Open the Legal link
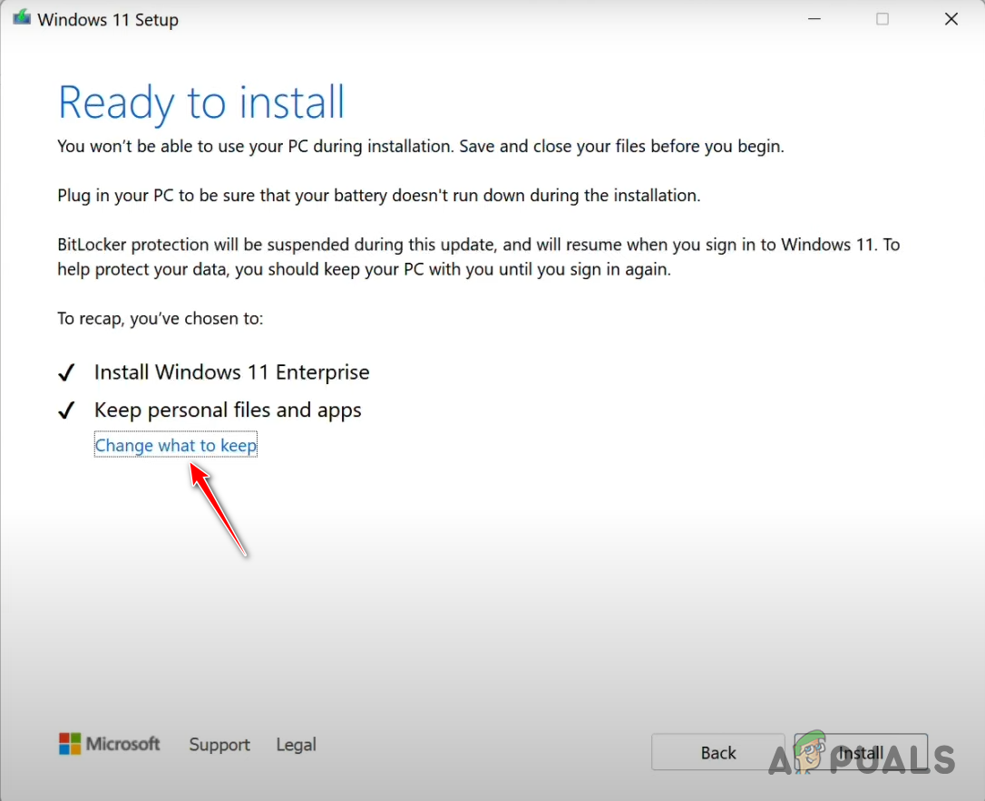 coord(296,745)
